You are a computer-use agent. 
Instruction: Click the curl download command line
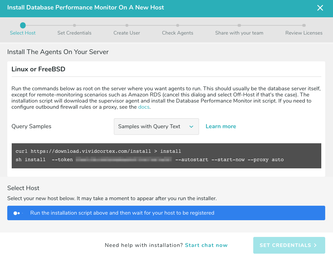pyautogui.click(x=98, y=151)
